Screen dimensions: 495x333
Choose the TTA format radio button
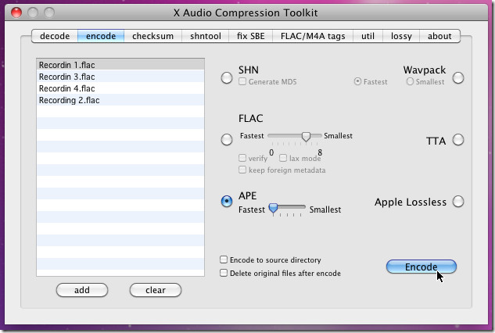click(458, 139)
